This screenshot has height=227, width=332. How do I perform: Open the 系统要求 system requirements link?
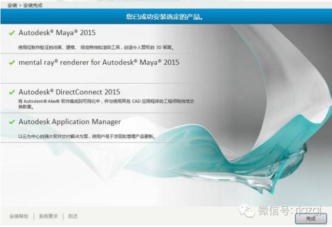pyautogui.click(x=48, y=216)
